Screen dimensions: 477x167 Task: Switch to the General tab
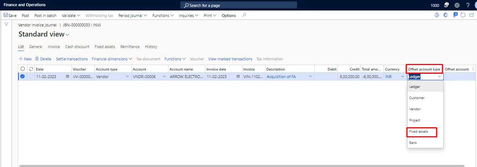[36, 47]
